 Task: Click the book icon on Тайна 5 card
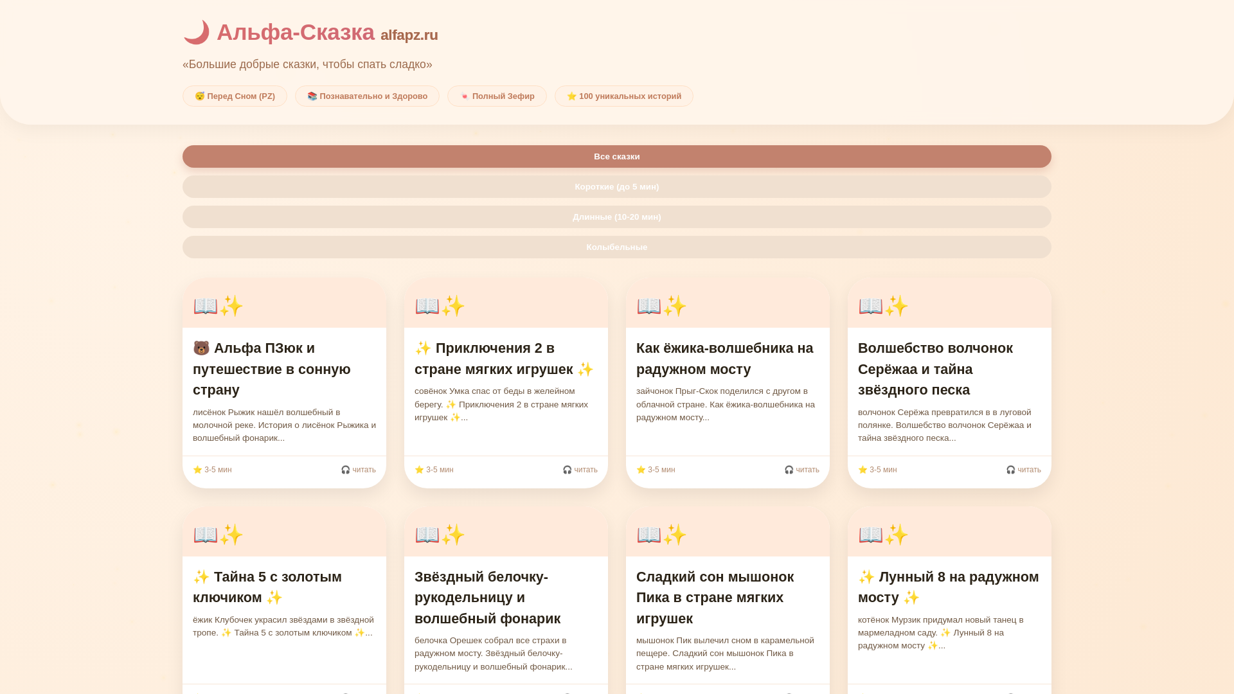click(206, 535)
